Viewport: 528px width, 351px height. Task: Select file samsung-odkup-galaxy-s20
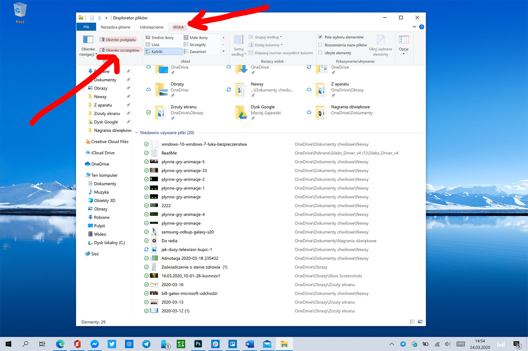(188, 232)
